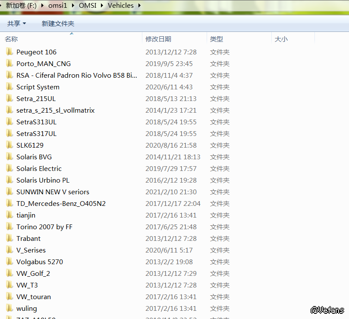
Task: Click the tianjin folder icon
Action: click(x=9, y=215)
